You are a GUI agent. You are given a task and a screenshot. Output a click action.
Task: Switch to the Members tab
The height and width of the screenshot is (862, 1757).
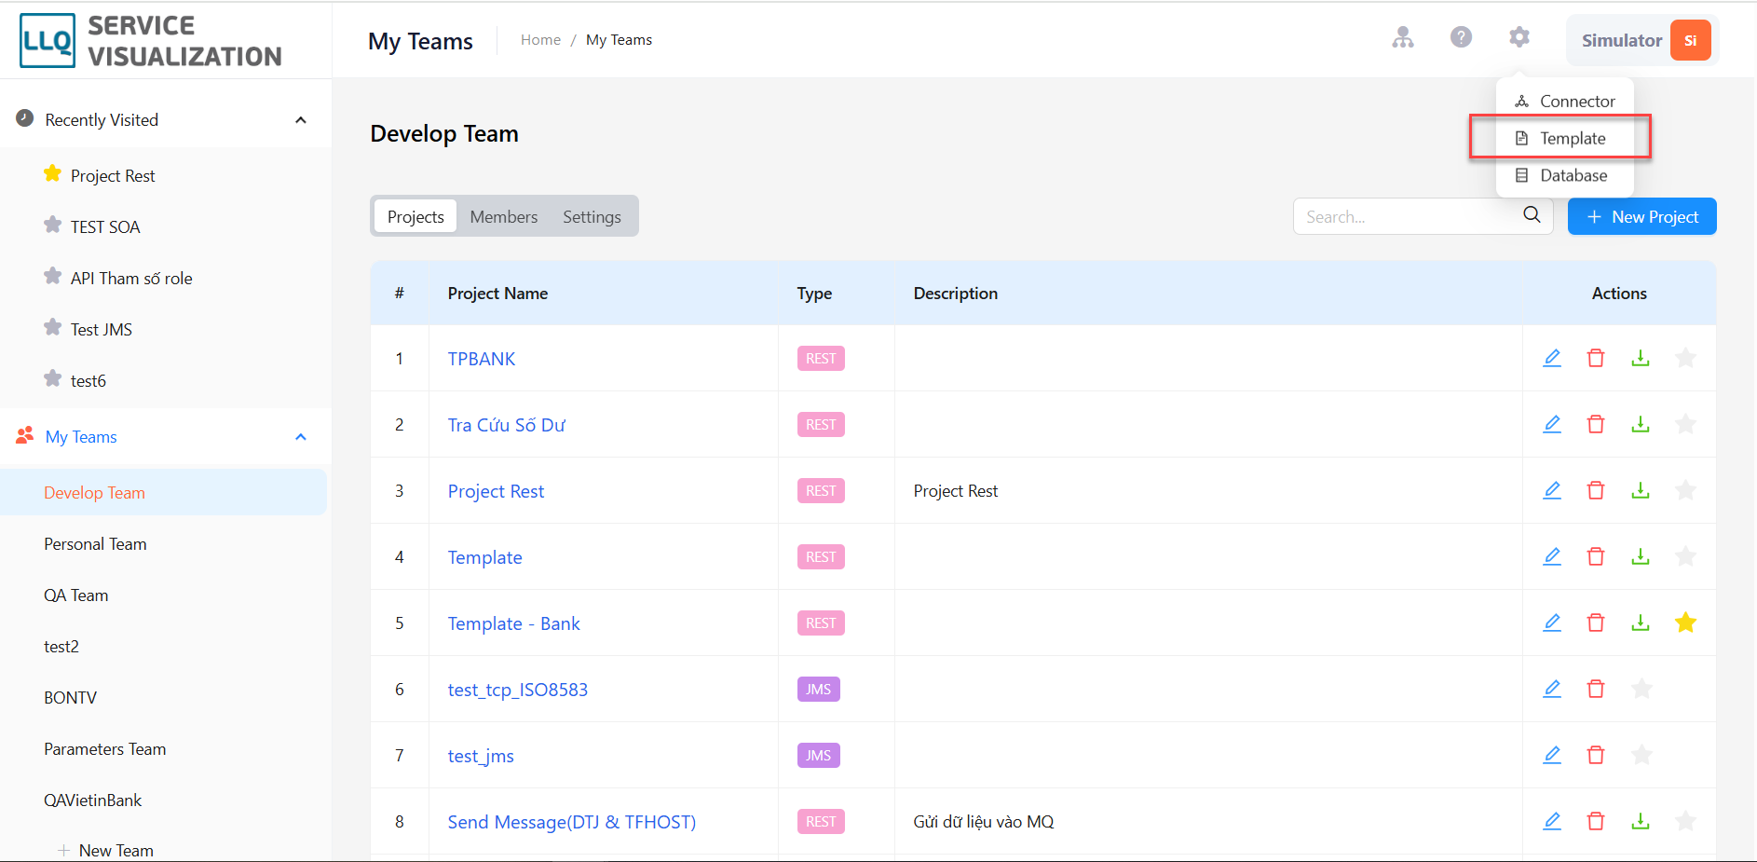pos(504,216)
